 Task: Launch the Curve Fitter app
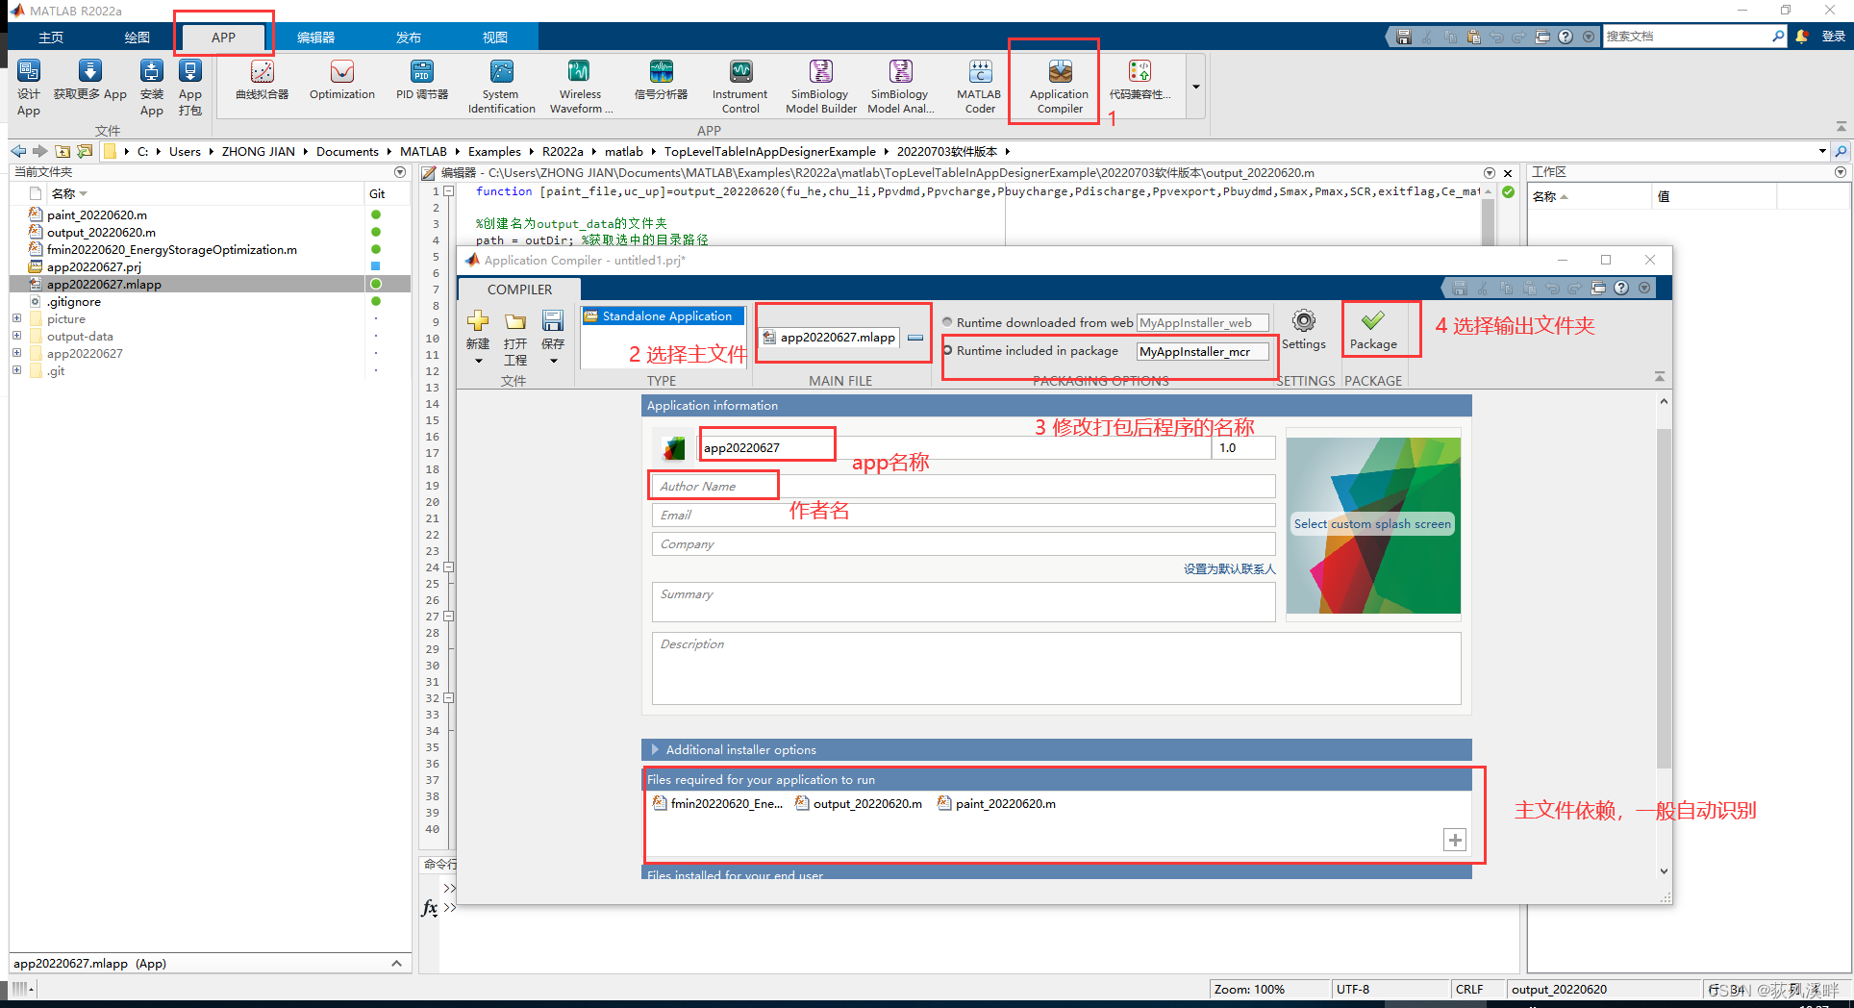(263, 80)
